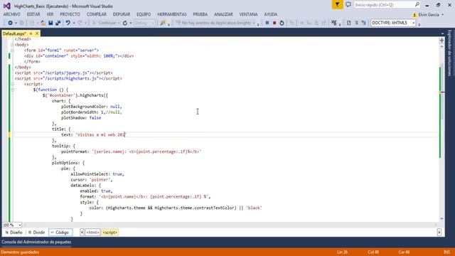This screenshot has height=256, width=455.
Task: Open the undo history dropdown arrow
Action: [74, 23]
